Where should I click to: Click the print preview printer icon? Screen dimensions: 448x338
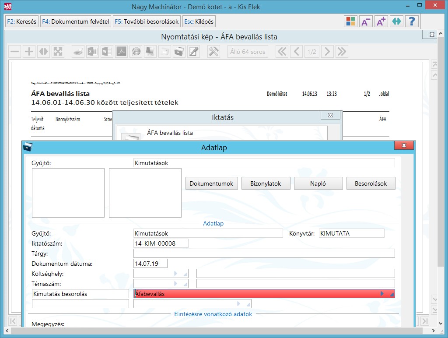78,52
